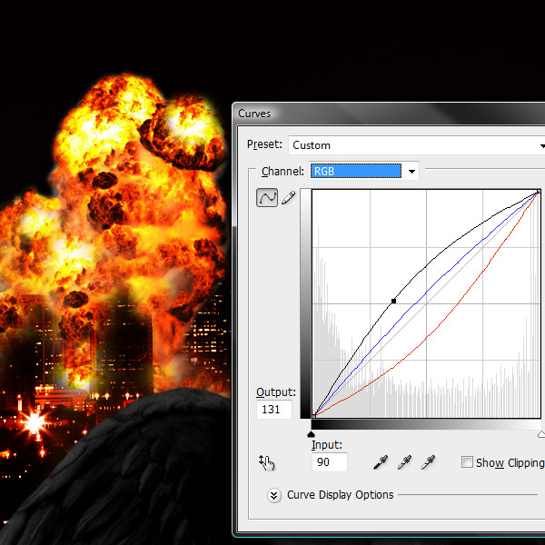Click the Curves dialog title
The image size is (545, 545).
(254, 114)
